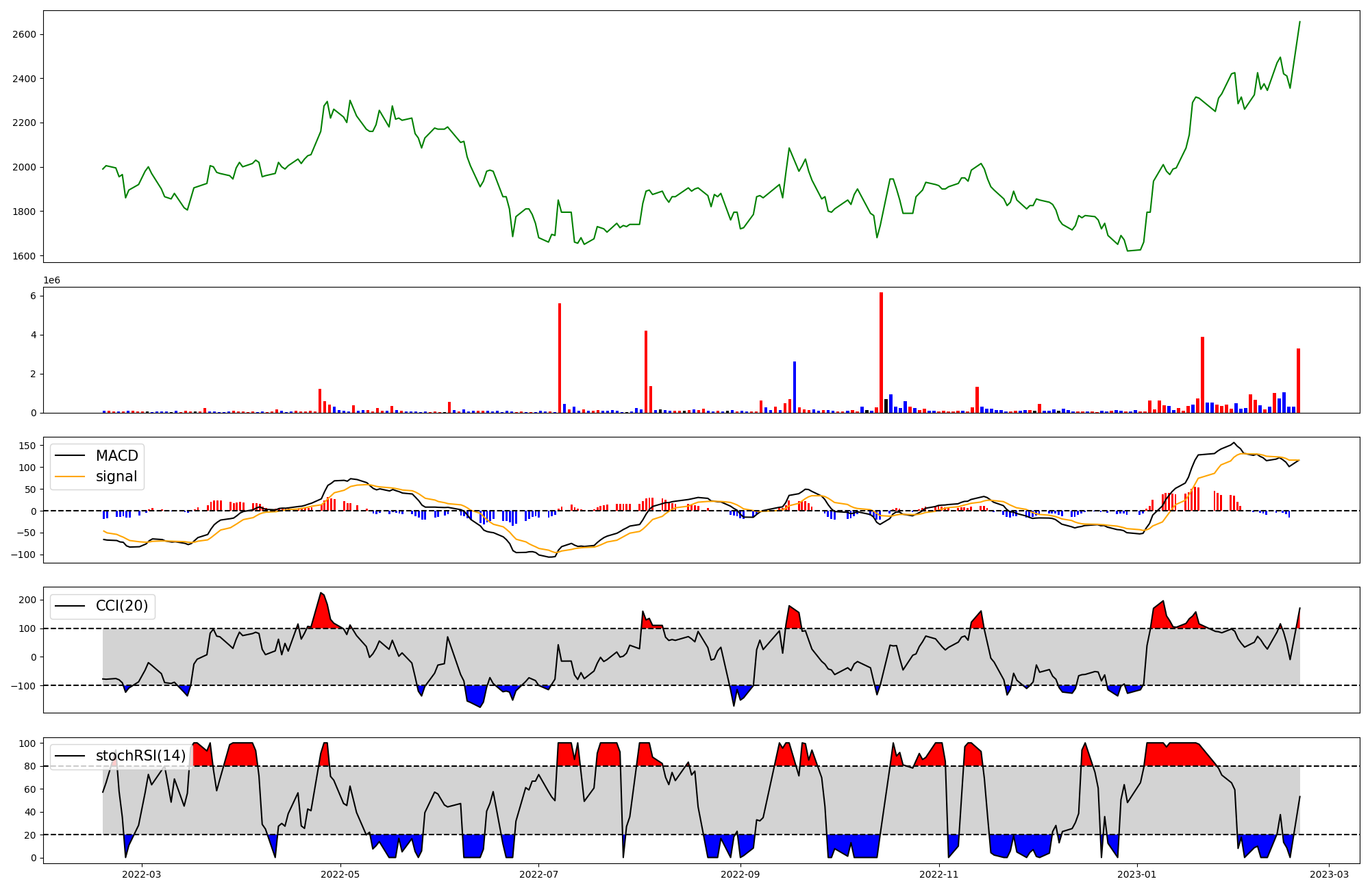Screen dimensions: 1370x890
Task: Click the 80 label on stochRSI axis
Action: point(30,766)
